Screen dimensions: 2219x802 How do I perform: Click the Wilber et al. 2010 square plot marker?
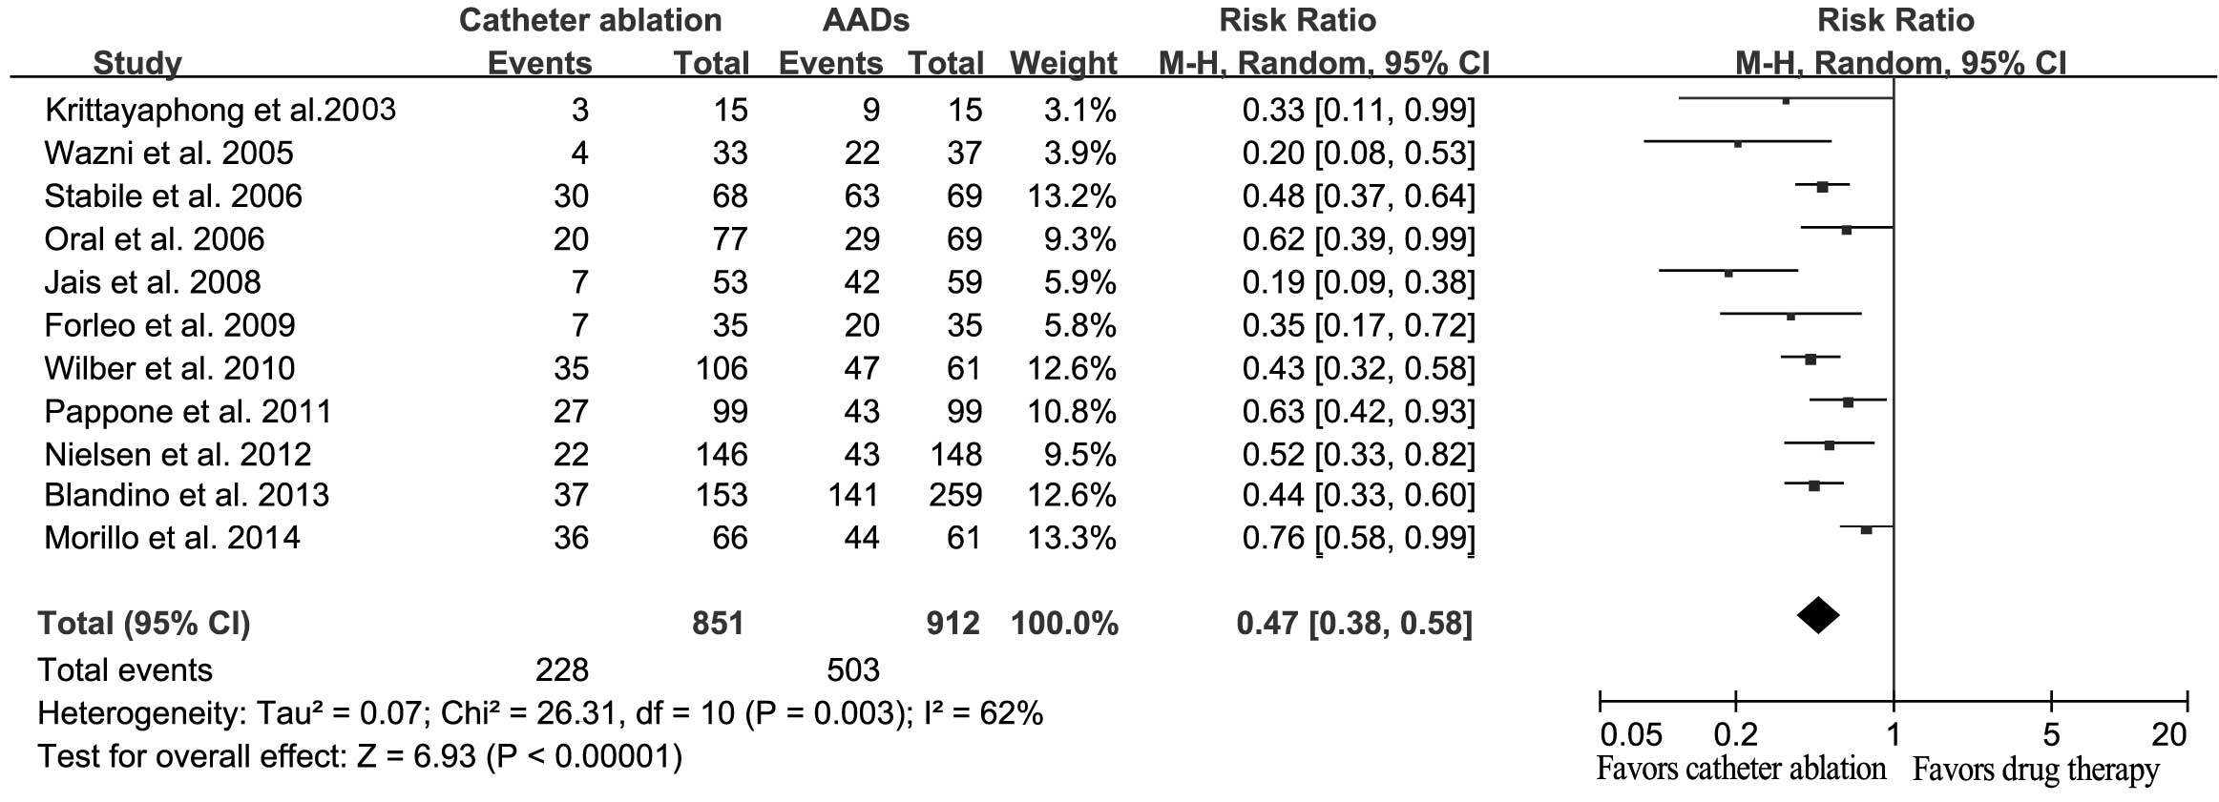(1810, 360)
